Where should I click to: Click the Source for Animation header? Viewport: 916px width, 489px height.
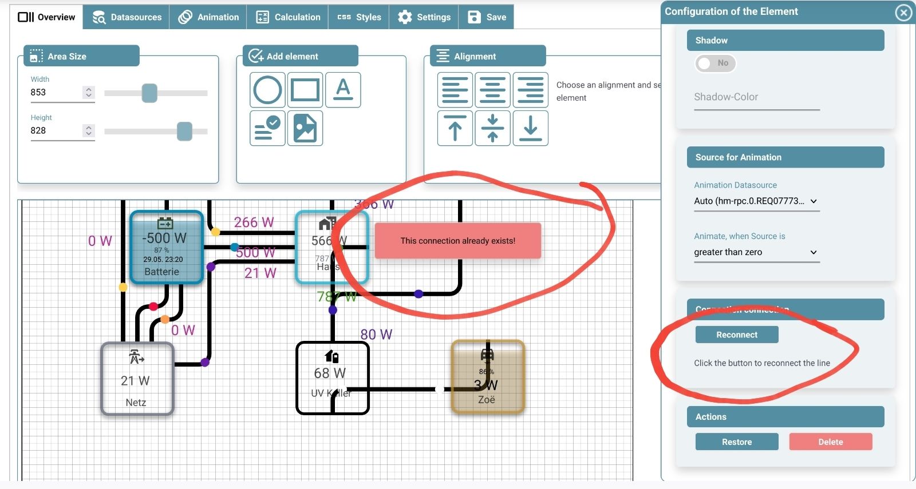pyautogui.click(x=785, y=157)
